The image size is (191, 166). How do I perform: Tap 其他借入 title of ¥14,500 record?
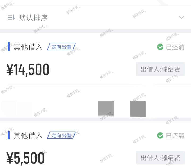click(x=28, y=47)
